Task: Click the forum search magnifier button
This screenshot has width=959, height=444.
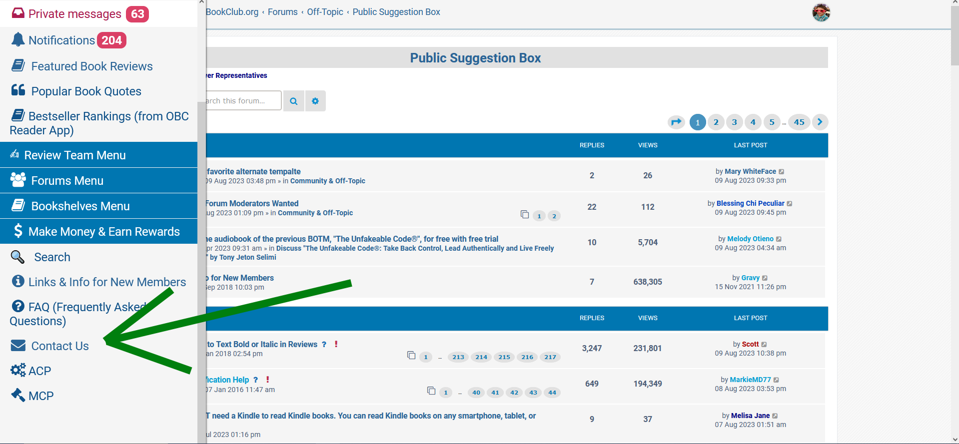Action: click(x=294, y=101)
